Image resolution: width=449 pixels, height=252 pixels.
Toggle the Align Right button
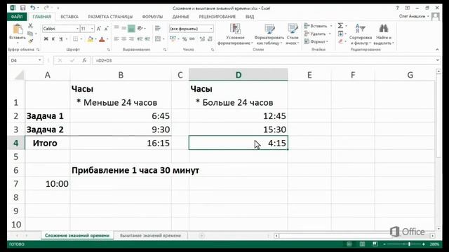(x=131, y=39)
